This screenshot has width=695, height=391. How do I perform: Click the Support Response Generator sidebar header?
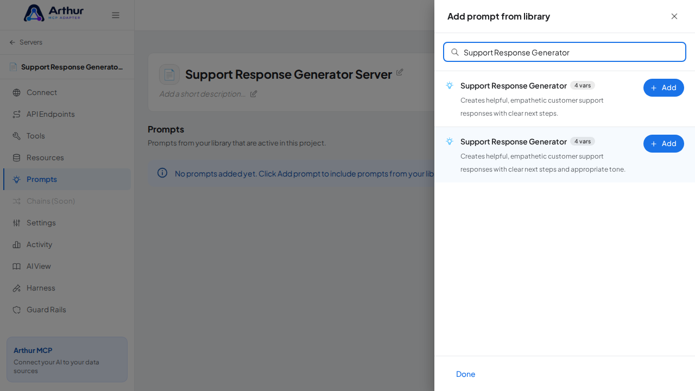coord(67,67)
